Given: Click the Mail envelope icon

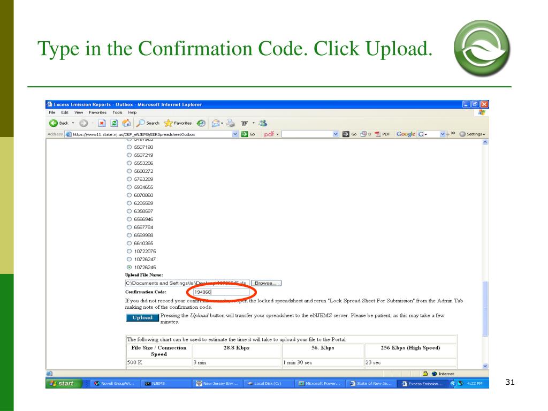Looking at the screenshot, I should 216,123.
